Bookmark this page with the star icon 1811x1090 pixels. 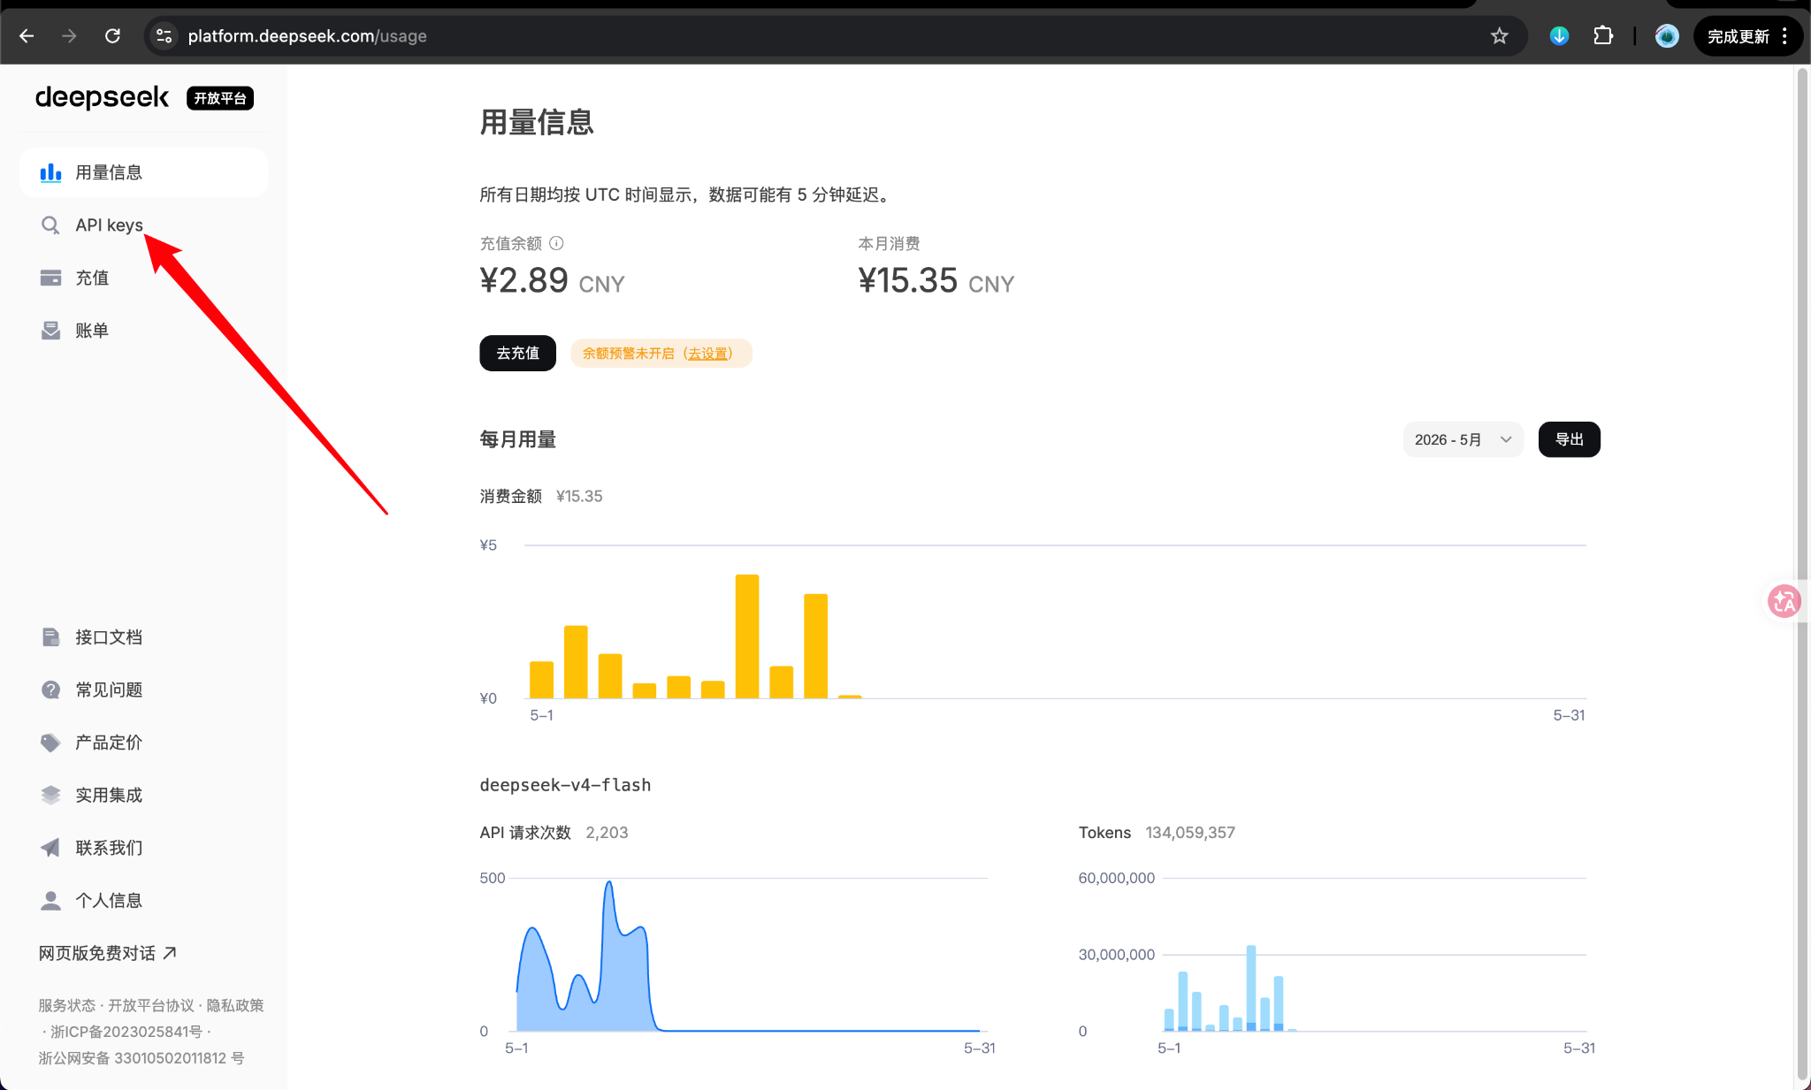1499,36
